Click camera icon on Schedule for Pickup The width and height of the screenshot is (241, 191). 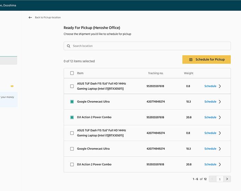click(x=191, y=60)
